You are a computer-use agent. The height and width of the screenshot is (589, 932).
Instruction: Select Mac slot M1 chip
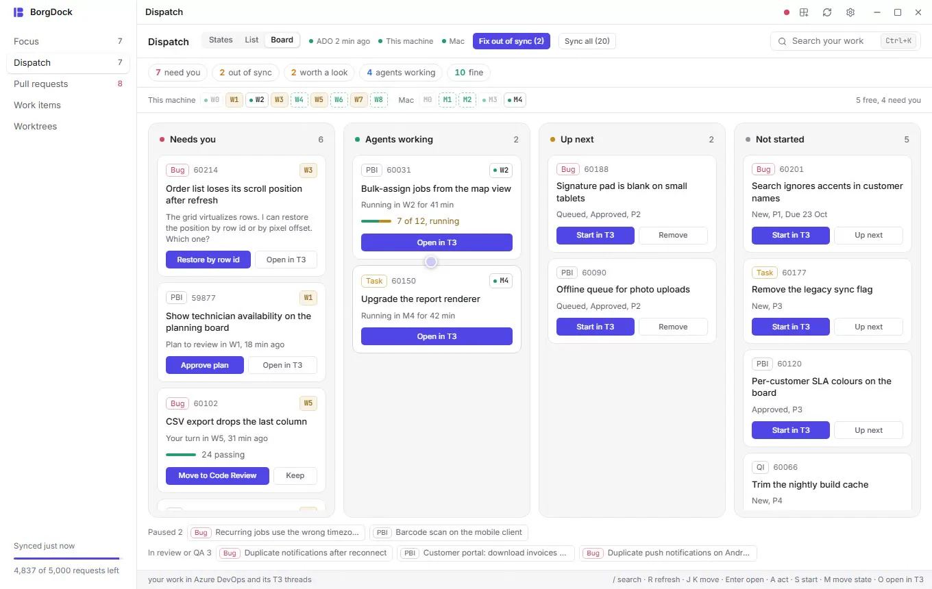[447, 100]
